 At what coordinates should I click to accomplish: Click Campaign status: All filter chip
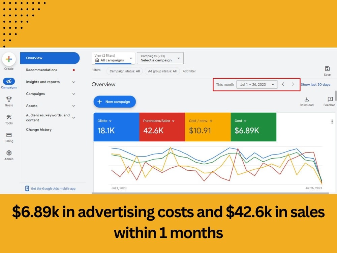pos(125,71)
